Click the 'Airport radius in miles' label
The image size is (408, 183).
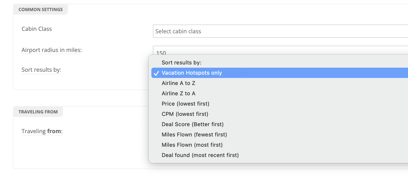click(x=52, y=50)
